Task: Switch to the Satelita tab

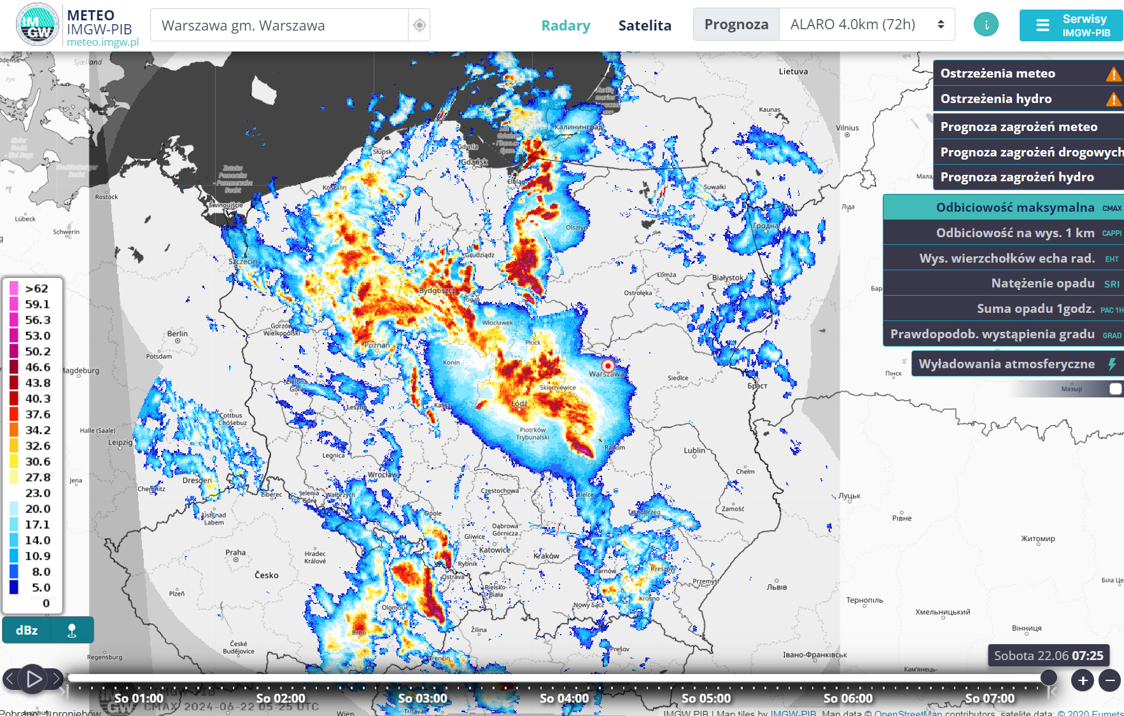Action: (x=645, y=25)
